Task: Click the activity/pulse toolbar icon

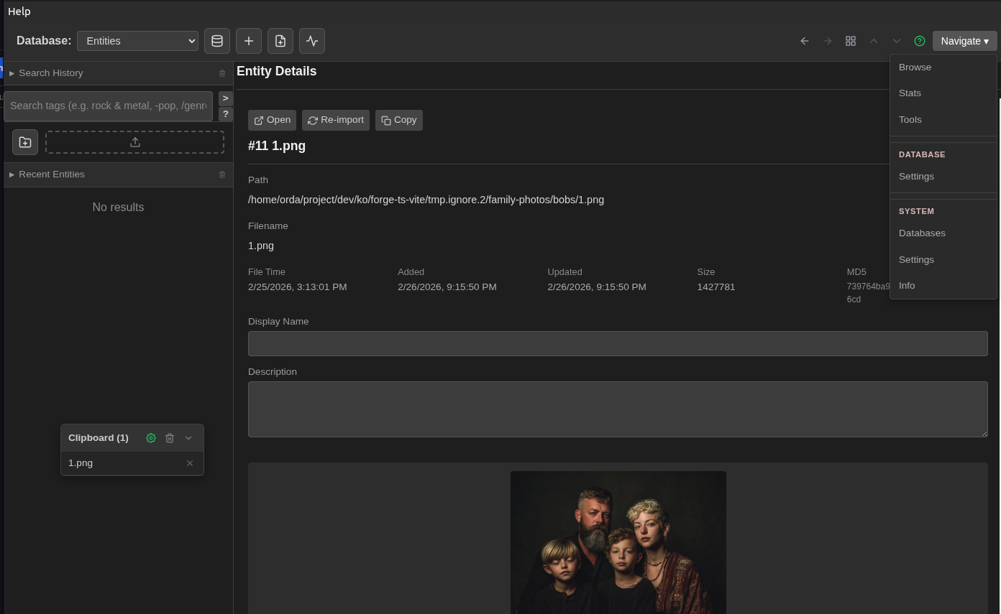Action: coord(312,41)
